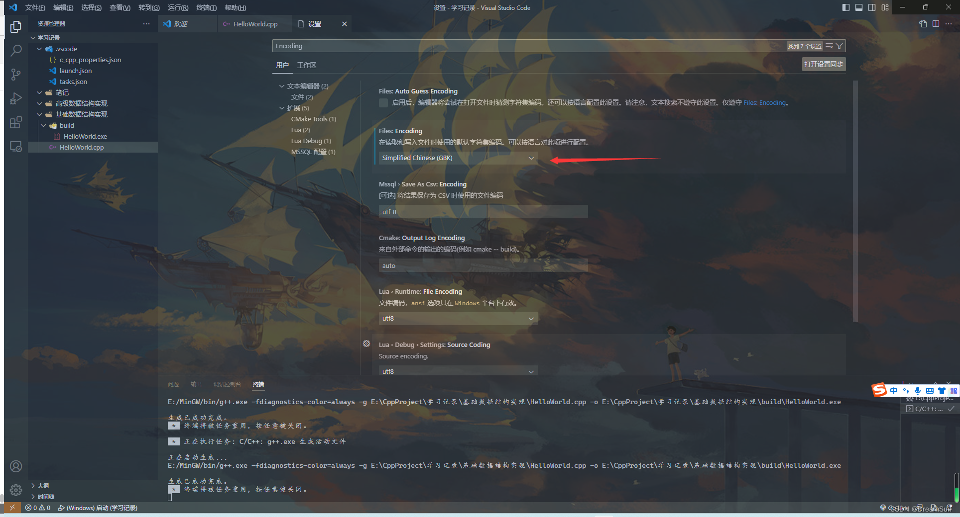960x517 pixels.
Task: Collapse 扩展 (5) settings group
Action: coord(282,108)
